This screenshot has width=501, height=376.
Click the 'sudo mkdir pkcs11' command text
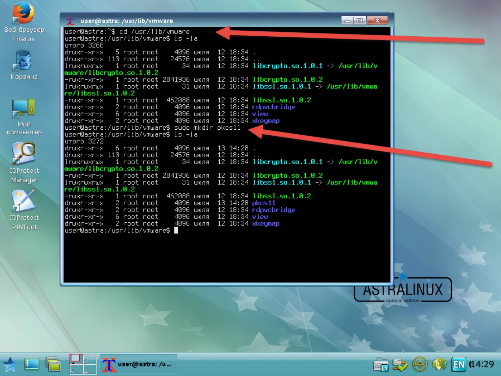coord(207,128)
